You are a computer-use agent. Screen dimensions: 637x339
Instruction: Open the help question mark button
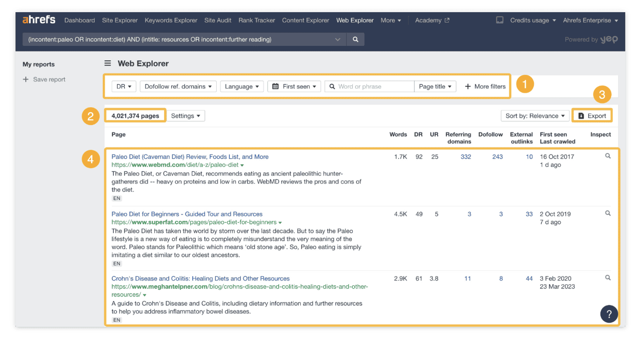(609, 314)
